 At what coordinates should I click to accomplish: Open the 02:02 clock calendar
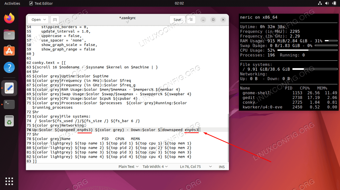(x=179, y=3)
